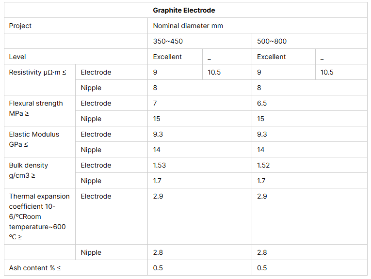
Task: Select the Ash content % row label
Action: tap(35, 268)
